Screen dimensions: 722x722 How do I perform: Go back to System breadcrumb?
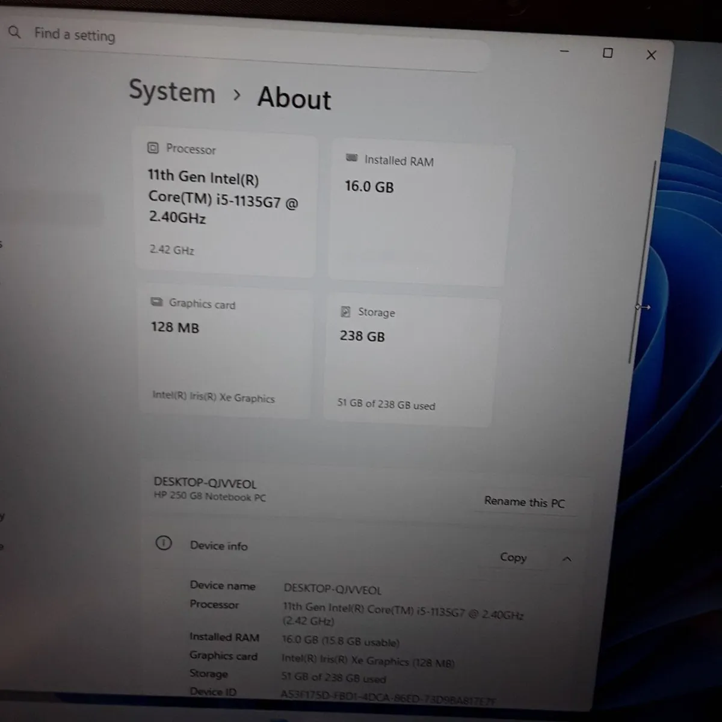point(172,91)
